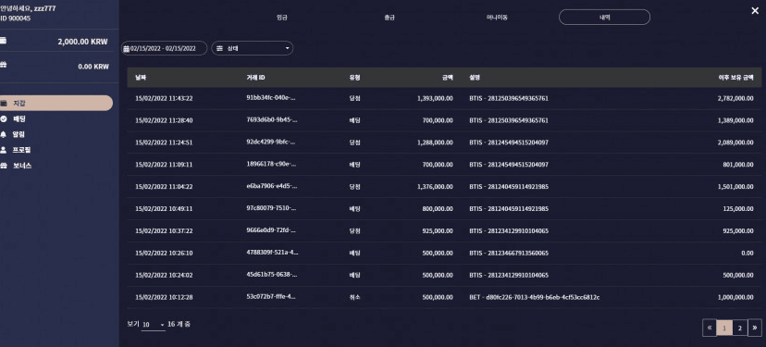This screenshot has height=347, width=766.
Task: Go to page 2 in pagination
Action: point(739,328)
